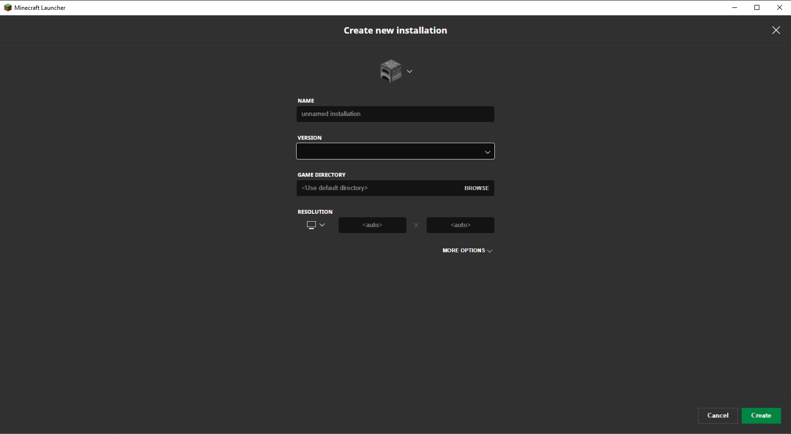
Task: Click the Minecraft Launcher title bar icon
Action: pos(8,7)
